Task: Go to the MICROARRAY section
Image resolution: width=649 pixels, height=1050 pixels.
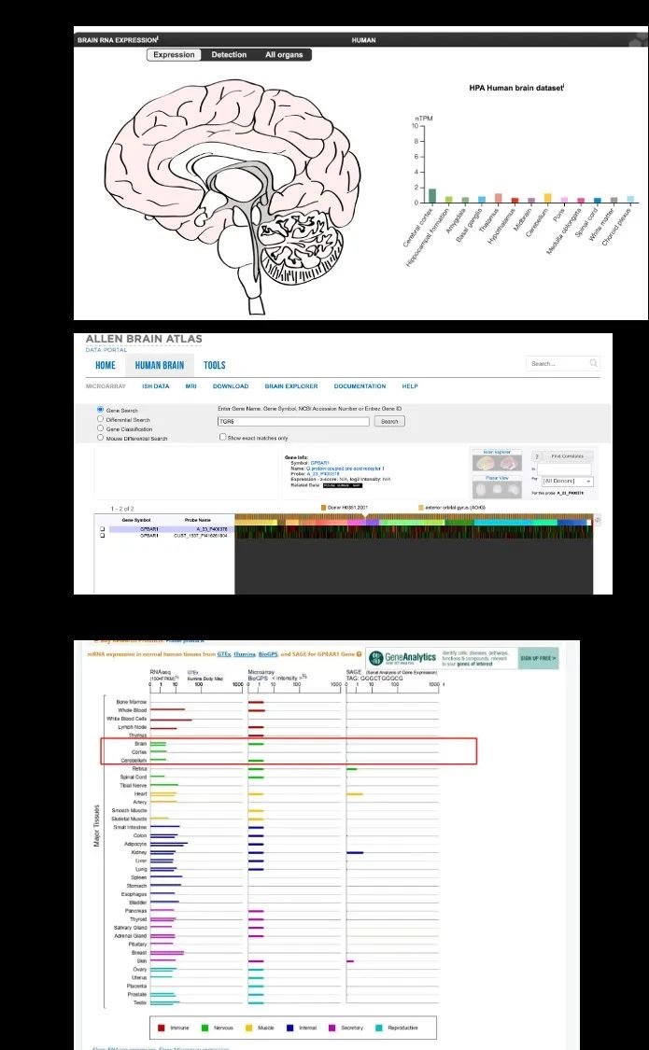Action: [106, 386]
